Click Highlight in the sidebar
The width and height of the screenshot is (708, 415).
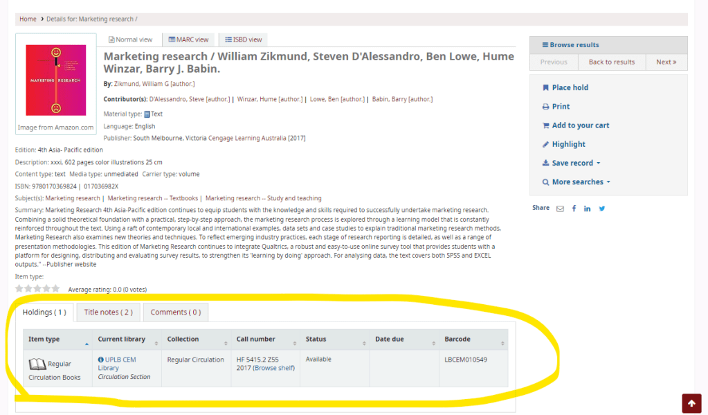point(568,144)
